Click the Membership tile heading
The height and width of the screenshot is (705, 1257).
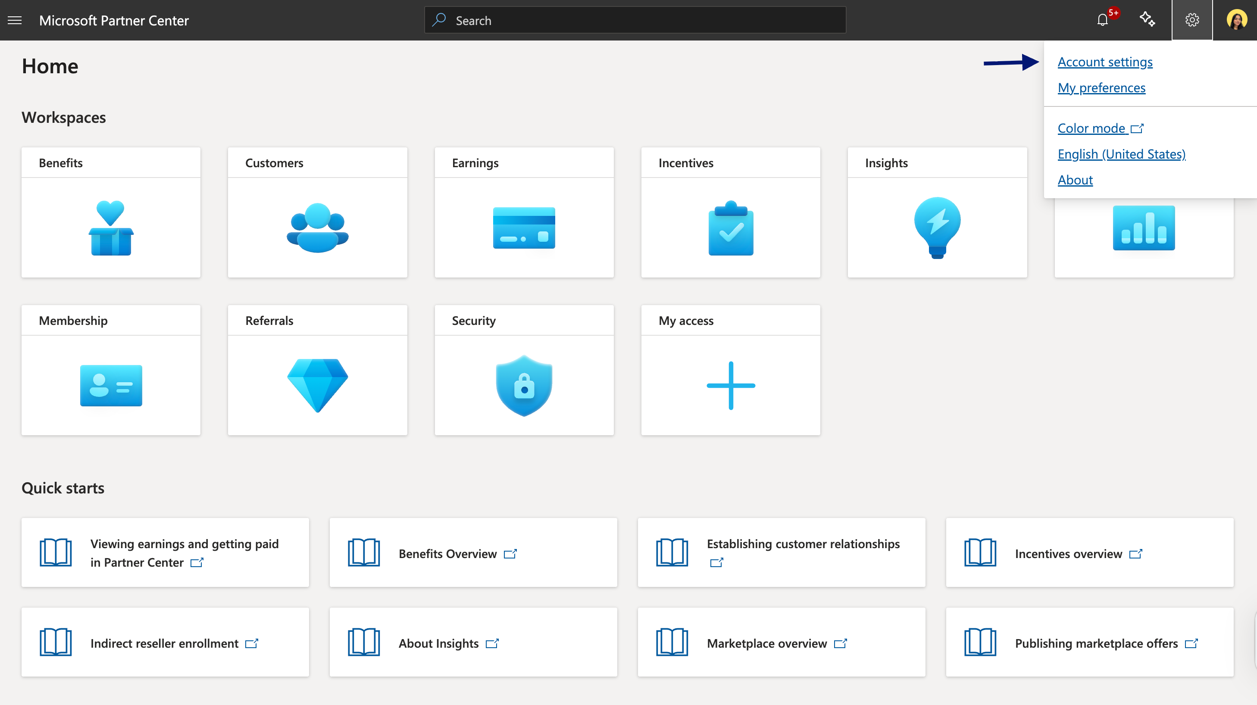click(73, 321)
